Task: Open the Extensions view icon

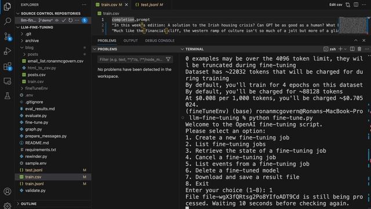Action: (x=8, y=66)
